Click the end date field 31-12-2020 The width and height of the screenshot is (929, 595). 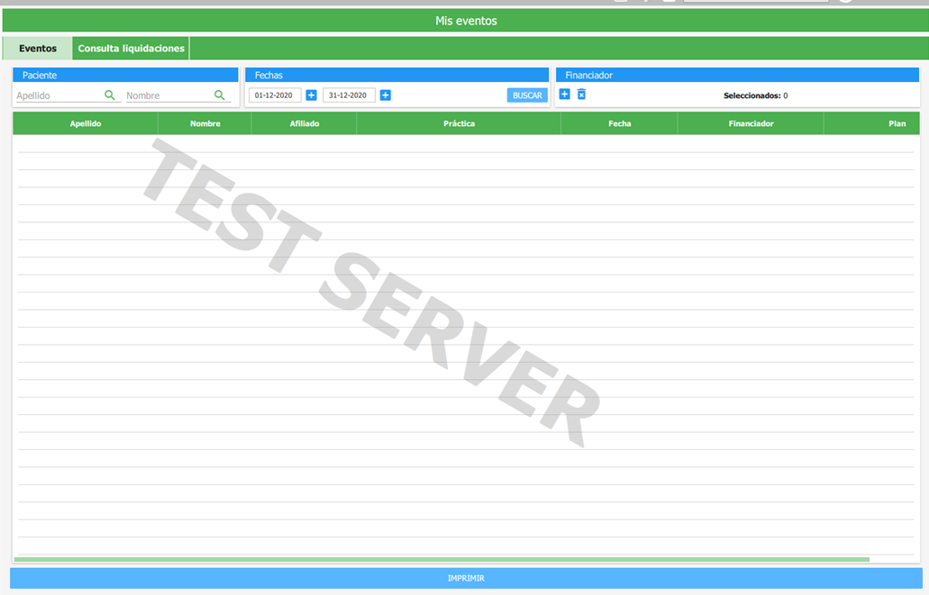click(349, 95)
